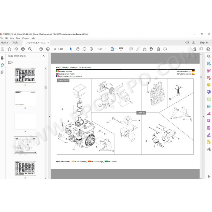
Task: Select page 32 thumbnail
Action: (25, 75)
